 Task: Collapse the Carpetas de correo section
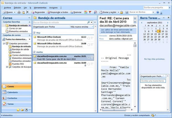tap(29, 35)
